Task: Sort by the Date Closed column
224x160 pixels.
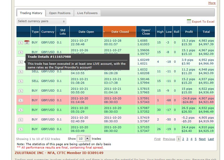Action: coord(120,32)
